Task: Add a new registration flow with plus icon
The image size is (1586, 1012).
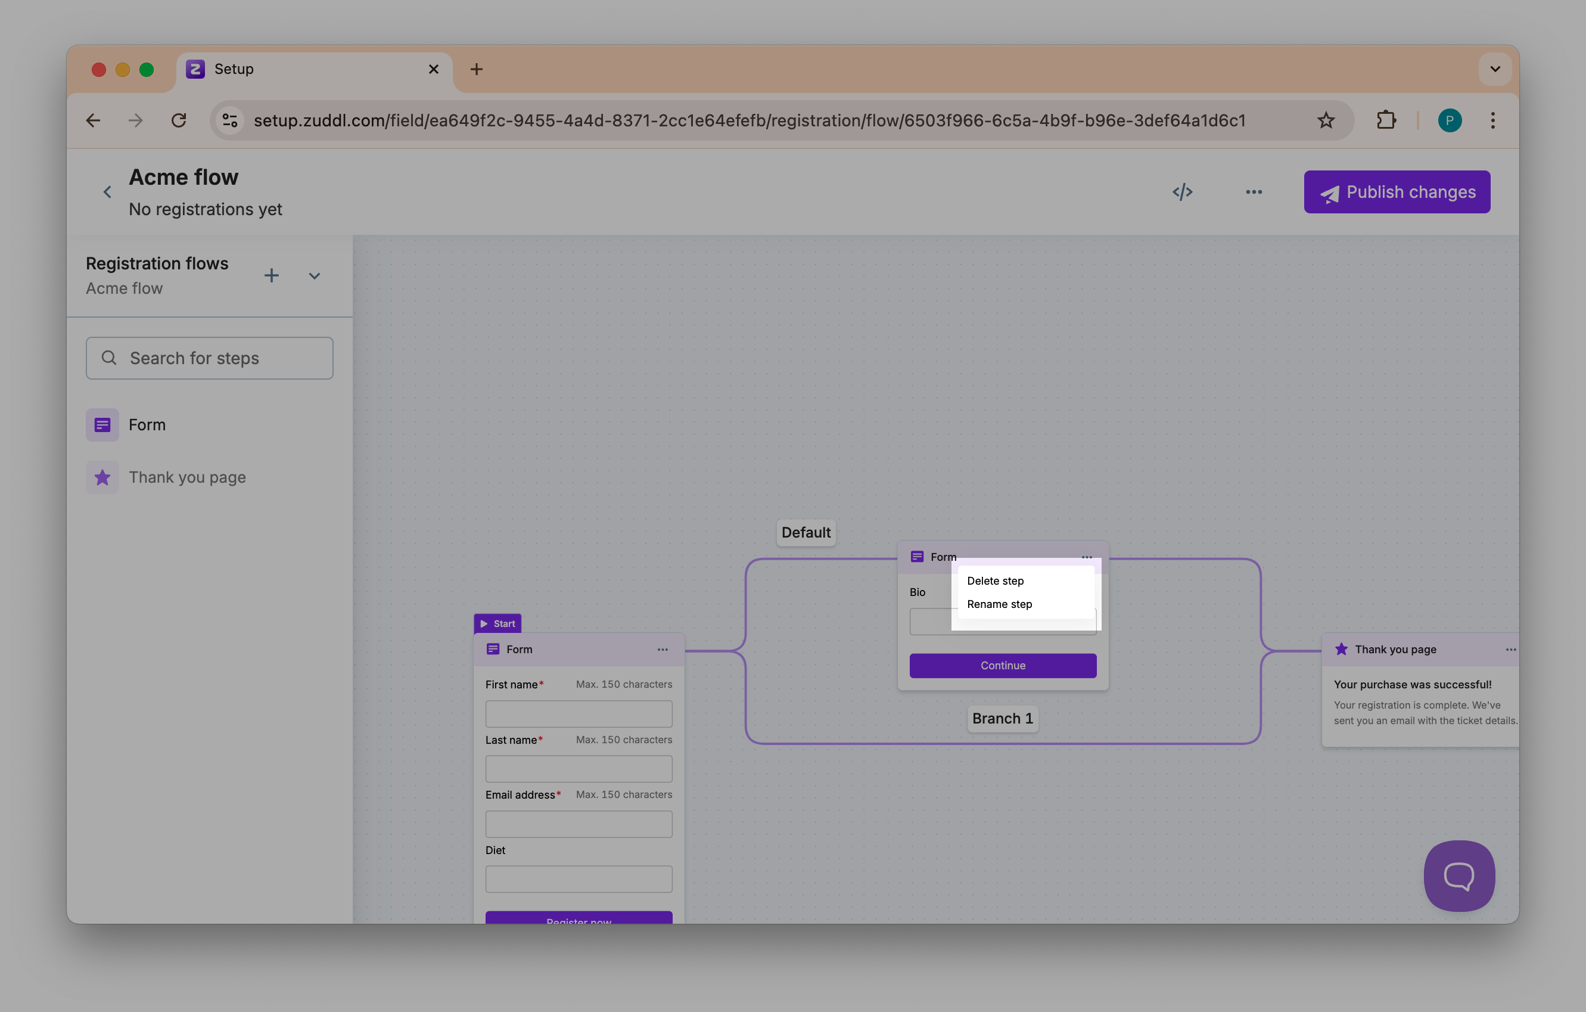Action: pyautogui.click(x=271, y=275)
